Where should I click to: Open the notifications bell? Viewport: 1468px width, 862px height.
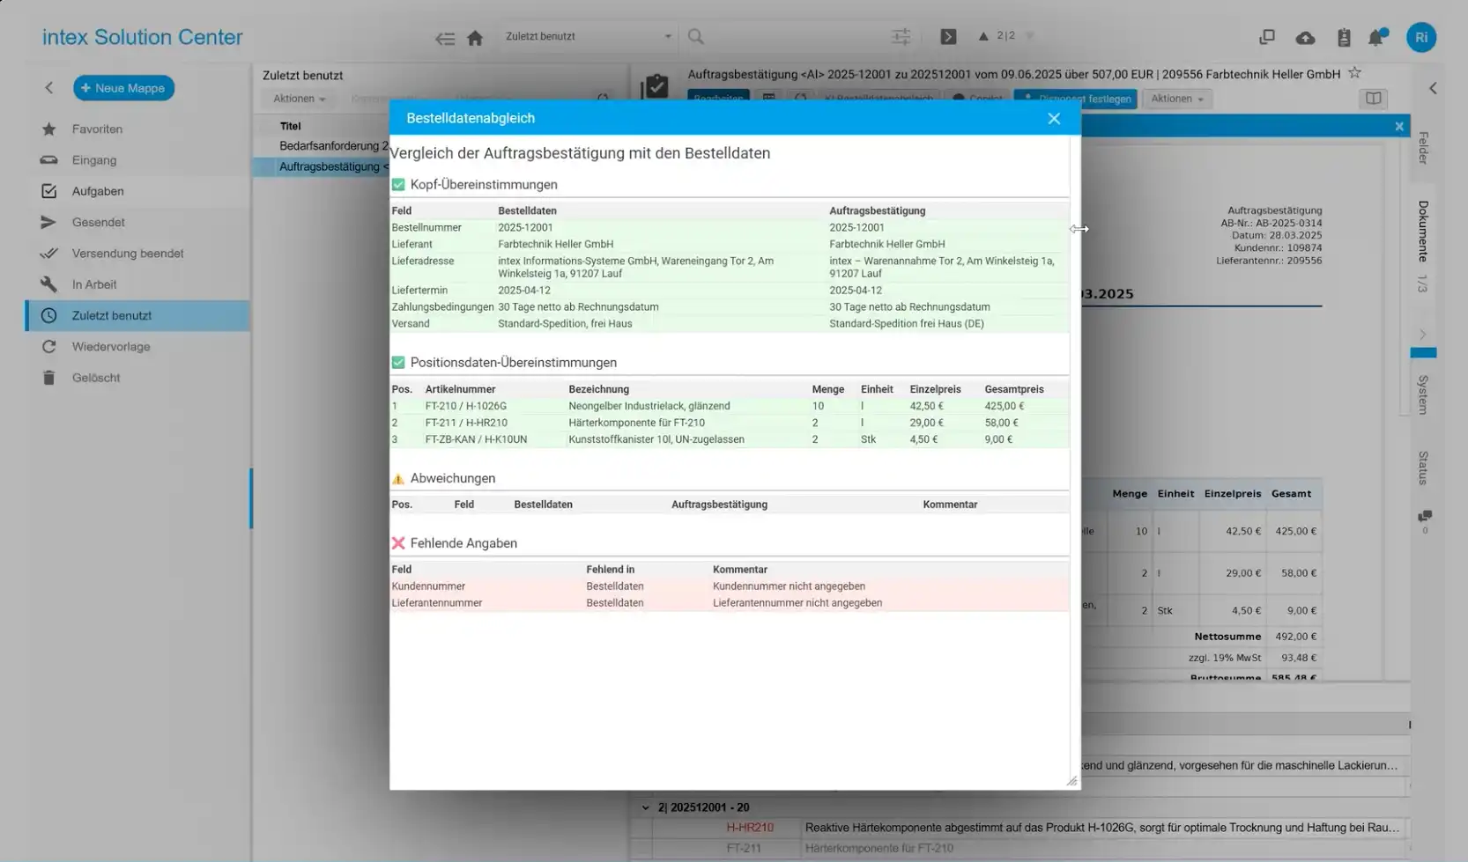1375,38
